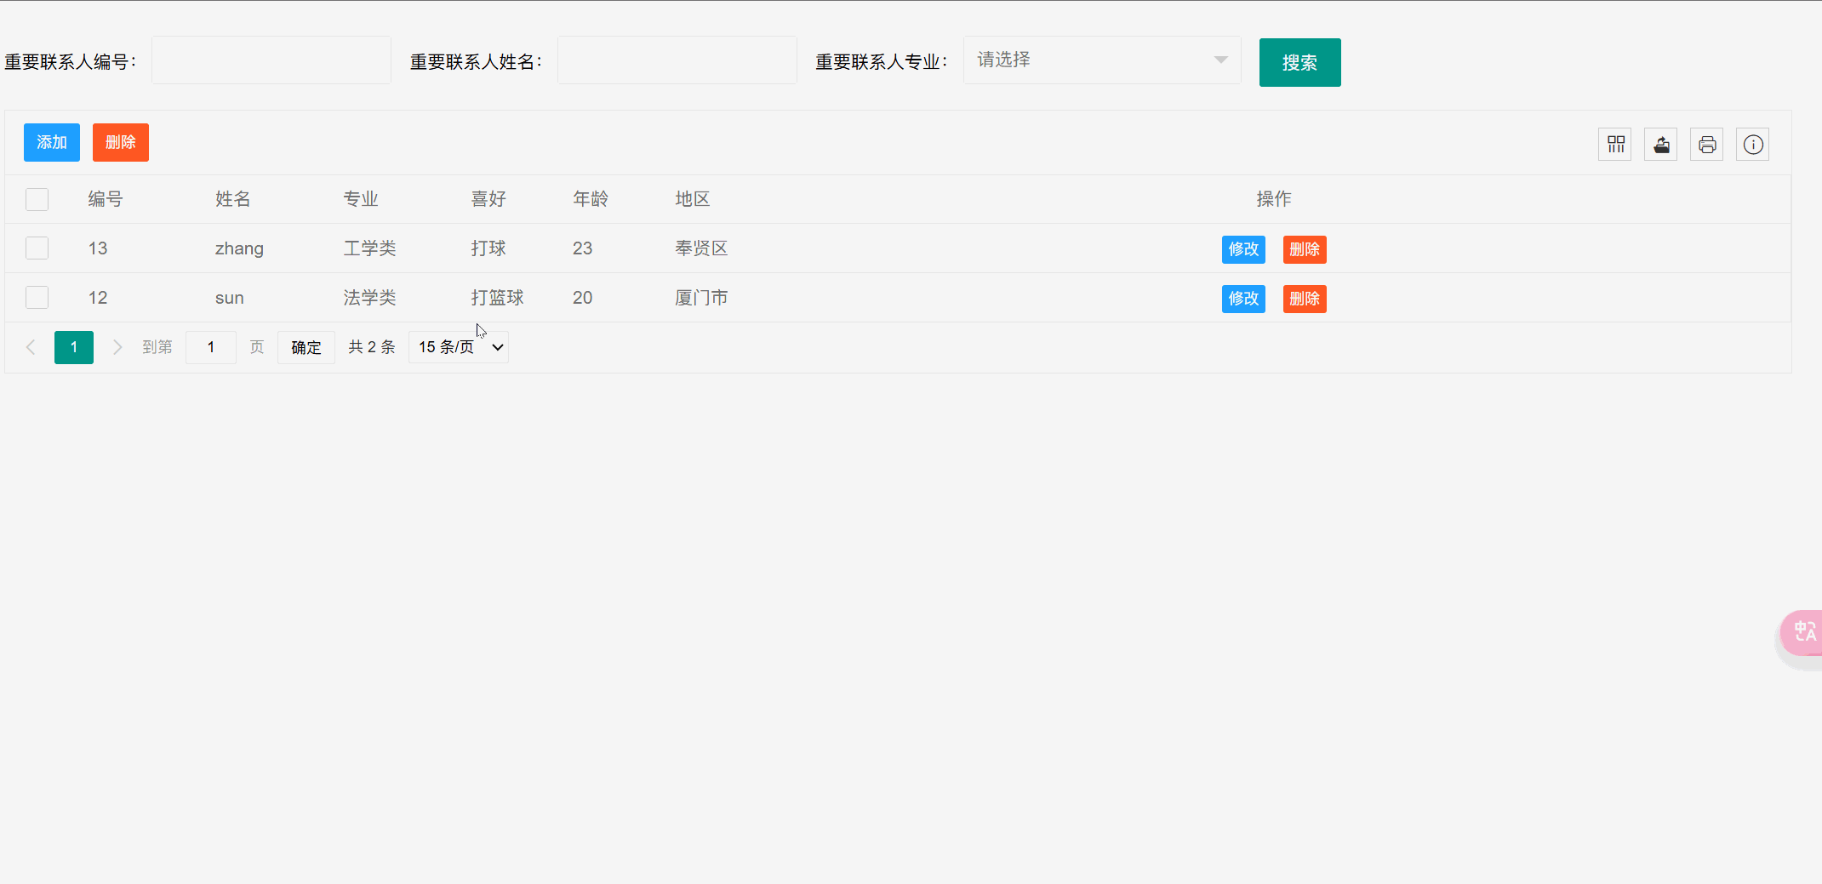
Task: Open the info tooltip icon
Action: [1752, 144]
